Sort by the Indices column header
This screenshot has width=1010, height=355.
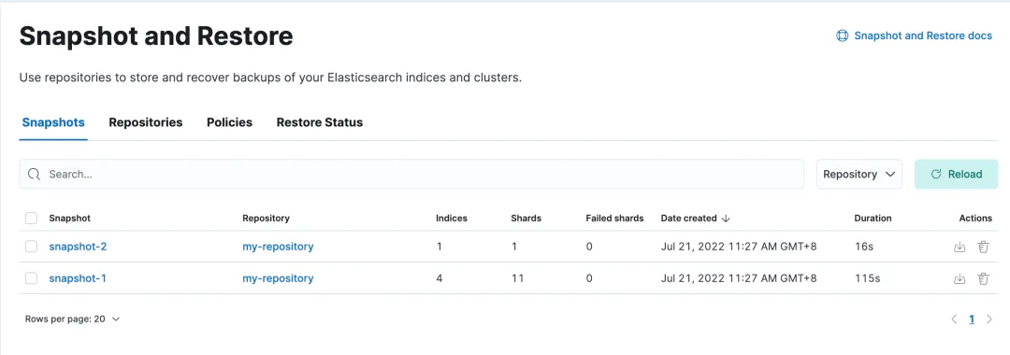452,219
